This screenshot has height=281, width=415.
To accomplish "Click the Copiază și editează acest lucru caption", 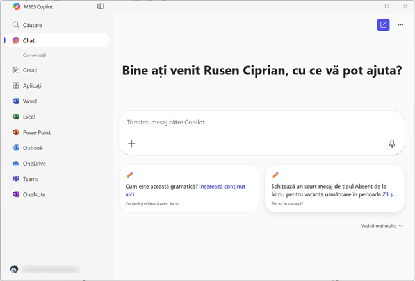I will click(x=152, y=203).
